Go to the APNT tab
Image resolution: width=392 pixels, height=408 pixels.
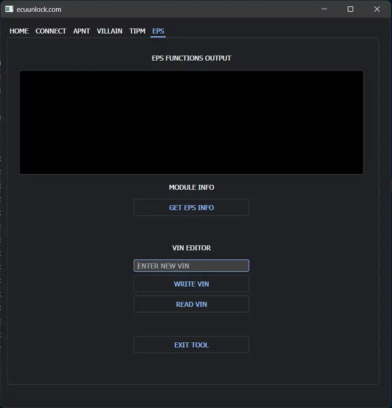pyautogui.click(x=81, y=31)
